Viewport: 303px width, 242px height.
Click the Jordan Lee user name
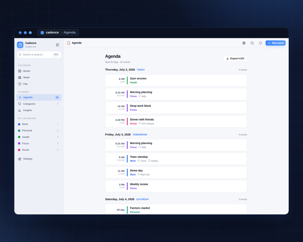[31, 47]
